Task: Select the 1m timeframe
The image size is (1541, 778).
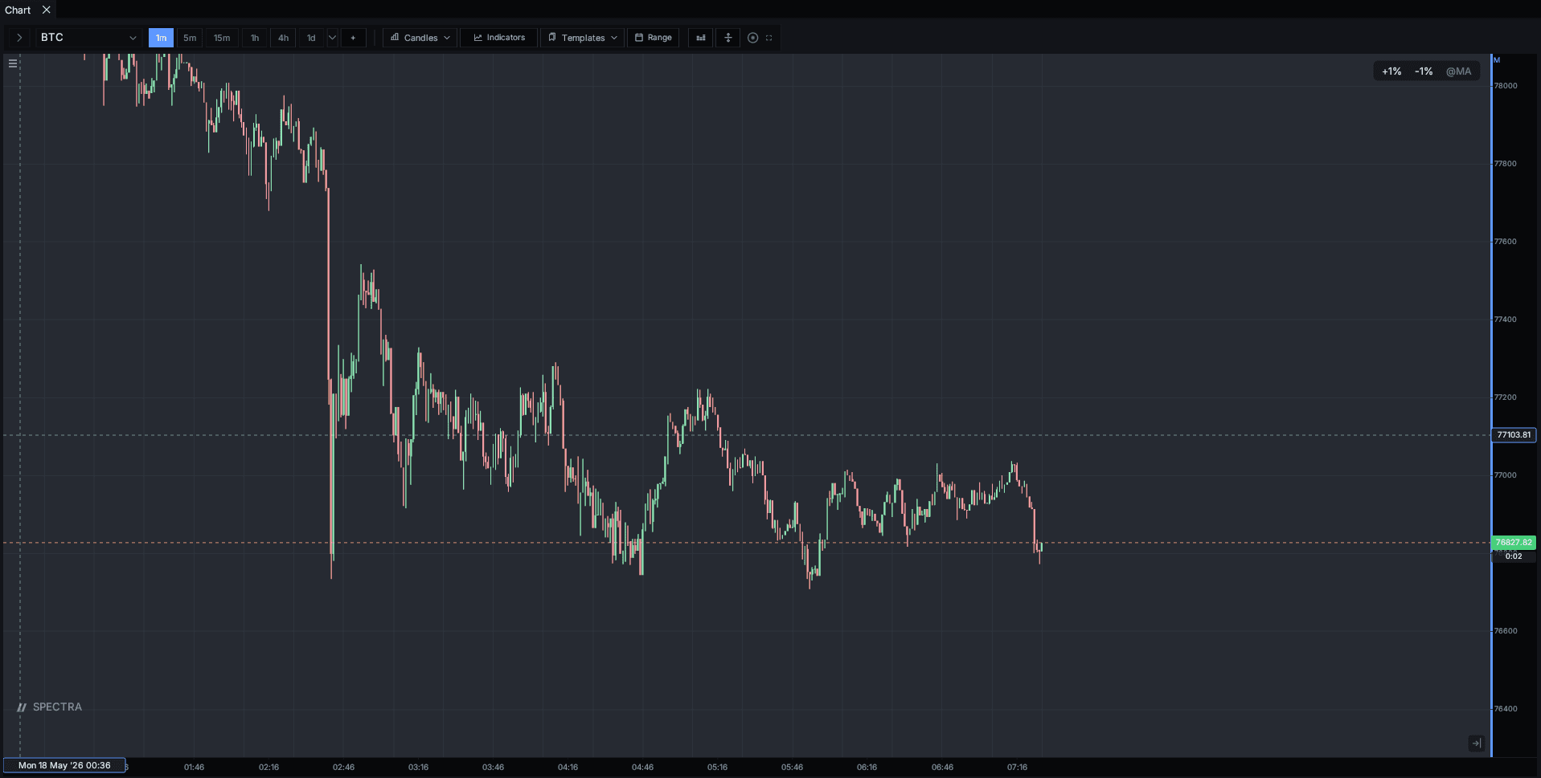Action: click(161, 38)
